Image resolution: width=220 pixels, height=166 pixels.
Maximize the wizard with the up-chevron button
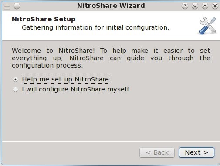pyautogui.click(x=205, y=6)
